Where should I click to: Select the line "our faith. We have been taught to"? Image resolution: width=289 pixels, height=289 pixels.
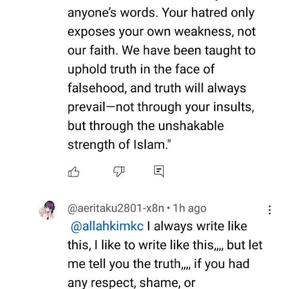[x=162, y=51]
